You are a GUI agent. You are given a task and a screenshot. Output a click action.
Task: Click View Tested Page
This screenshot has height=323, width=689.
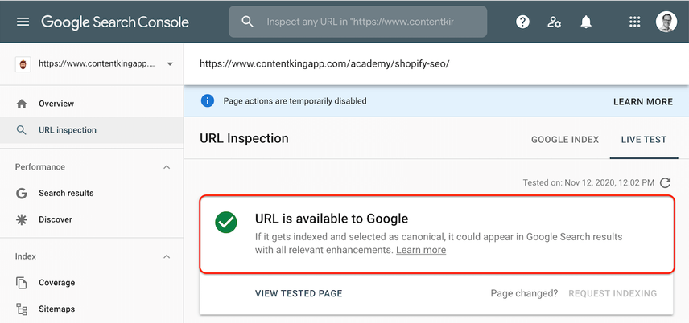coord(299,293)
